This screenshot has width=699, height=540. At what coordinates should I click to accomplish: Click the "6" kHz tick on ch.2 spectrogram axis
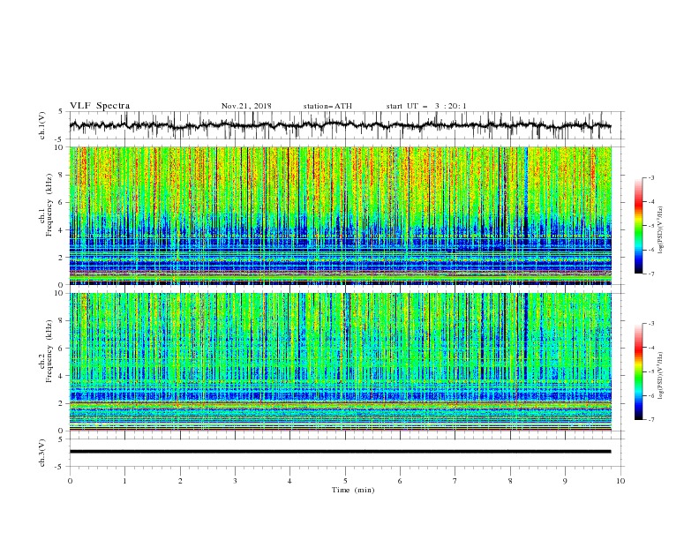tap(61, 349)
